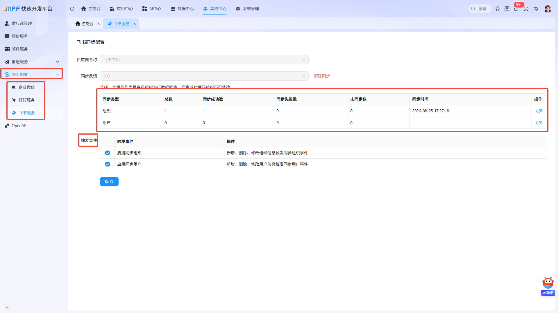Click the refresh page icon
This screenshot has width=558, height=313.
click(x=72, y=9)
